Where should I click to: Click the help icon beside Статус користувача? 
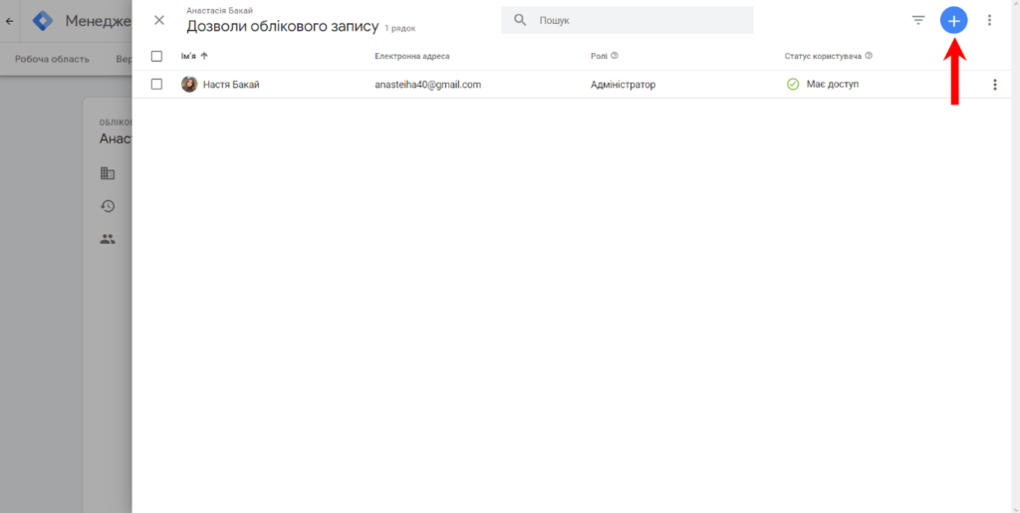870,56
